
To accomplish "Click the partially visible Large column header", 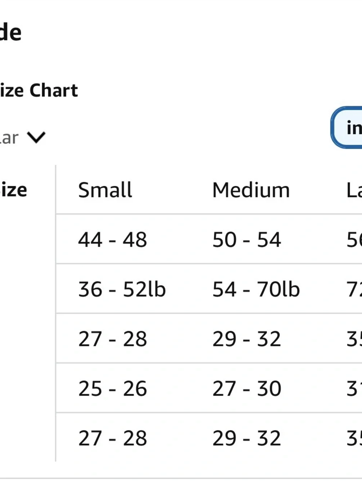I will coord(354,190).
